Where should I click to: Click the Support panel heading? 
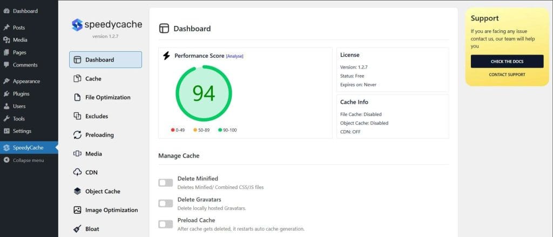[484, 18]
